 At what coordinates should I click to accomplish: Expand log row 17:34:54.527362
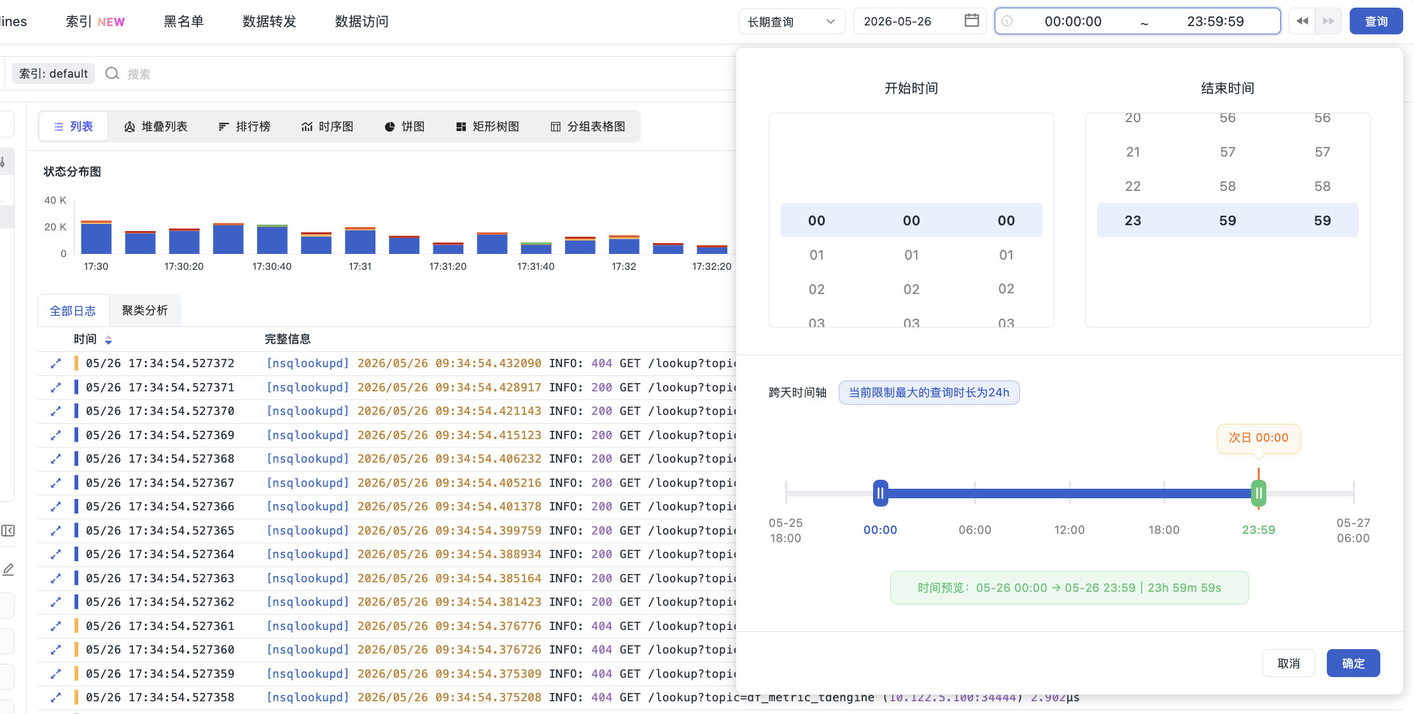click(x=56, y=602)
